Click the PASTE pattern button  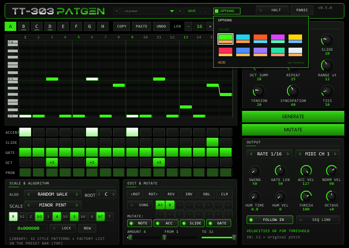(x=142, y=26)
